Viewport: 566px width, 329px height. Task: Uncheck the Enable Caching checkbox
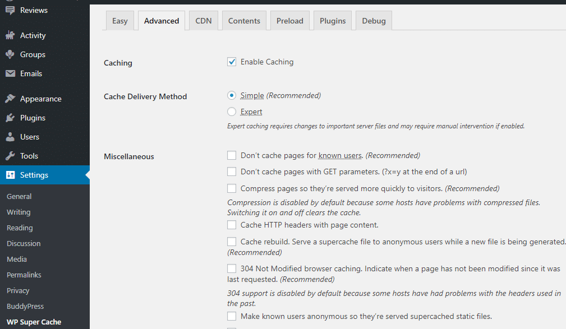click(x=232, y=62)
